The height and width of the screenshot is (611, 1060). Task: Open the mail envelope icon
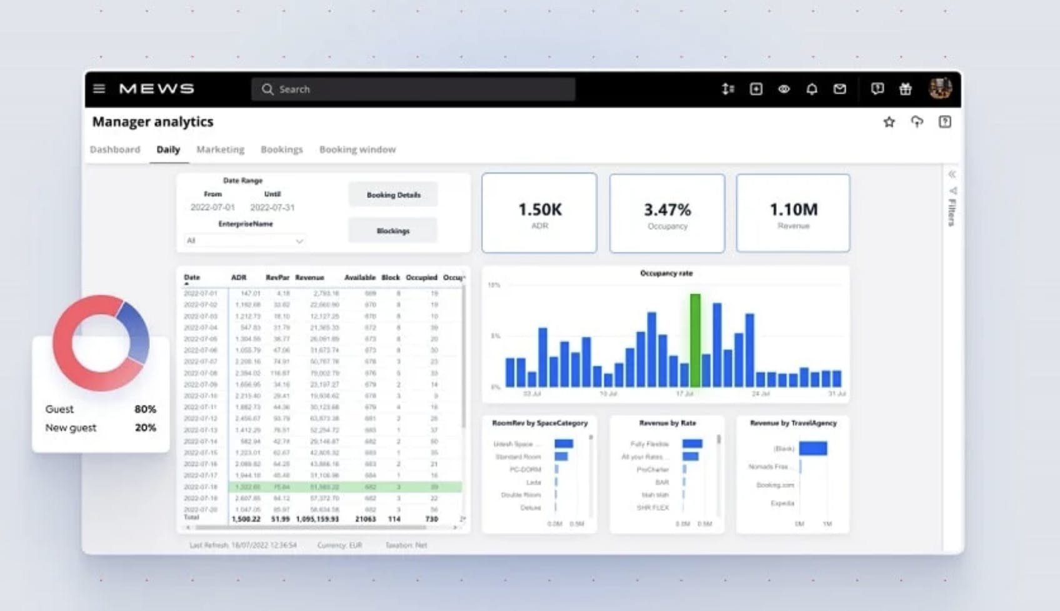pyautogui.click(x=839, y=89)
